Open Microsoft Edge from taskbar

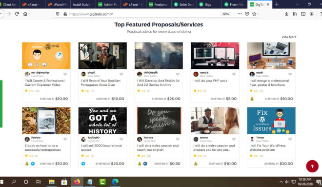click(x=115, y=182)
